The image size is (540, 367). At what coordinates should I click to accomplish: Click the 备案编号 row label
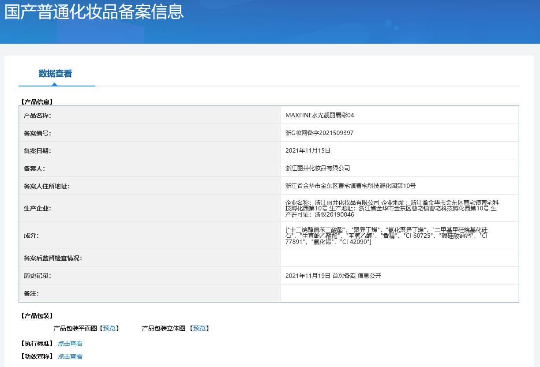(x=37, y=133)
